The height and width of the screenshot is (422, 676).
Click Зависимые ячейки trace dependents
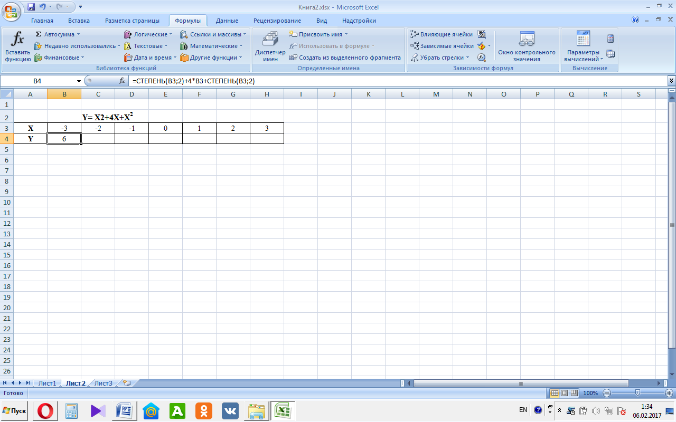pos(443,46)
